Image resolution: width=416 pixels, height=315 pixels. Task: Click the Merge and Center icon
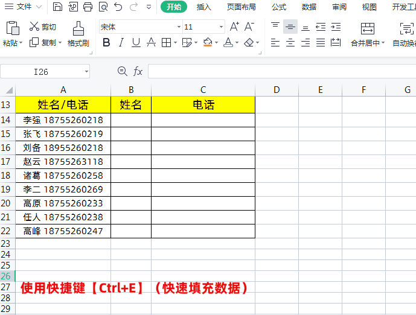pos(368,28)
